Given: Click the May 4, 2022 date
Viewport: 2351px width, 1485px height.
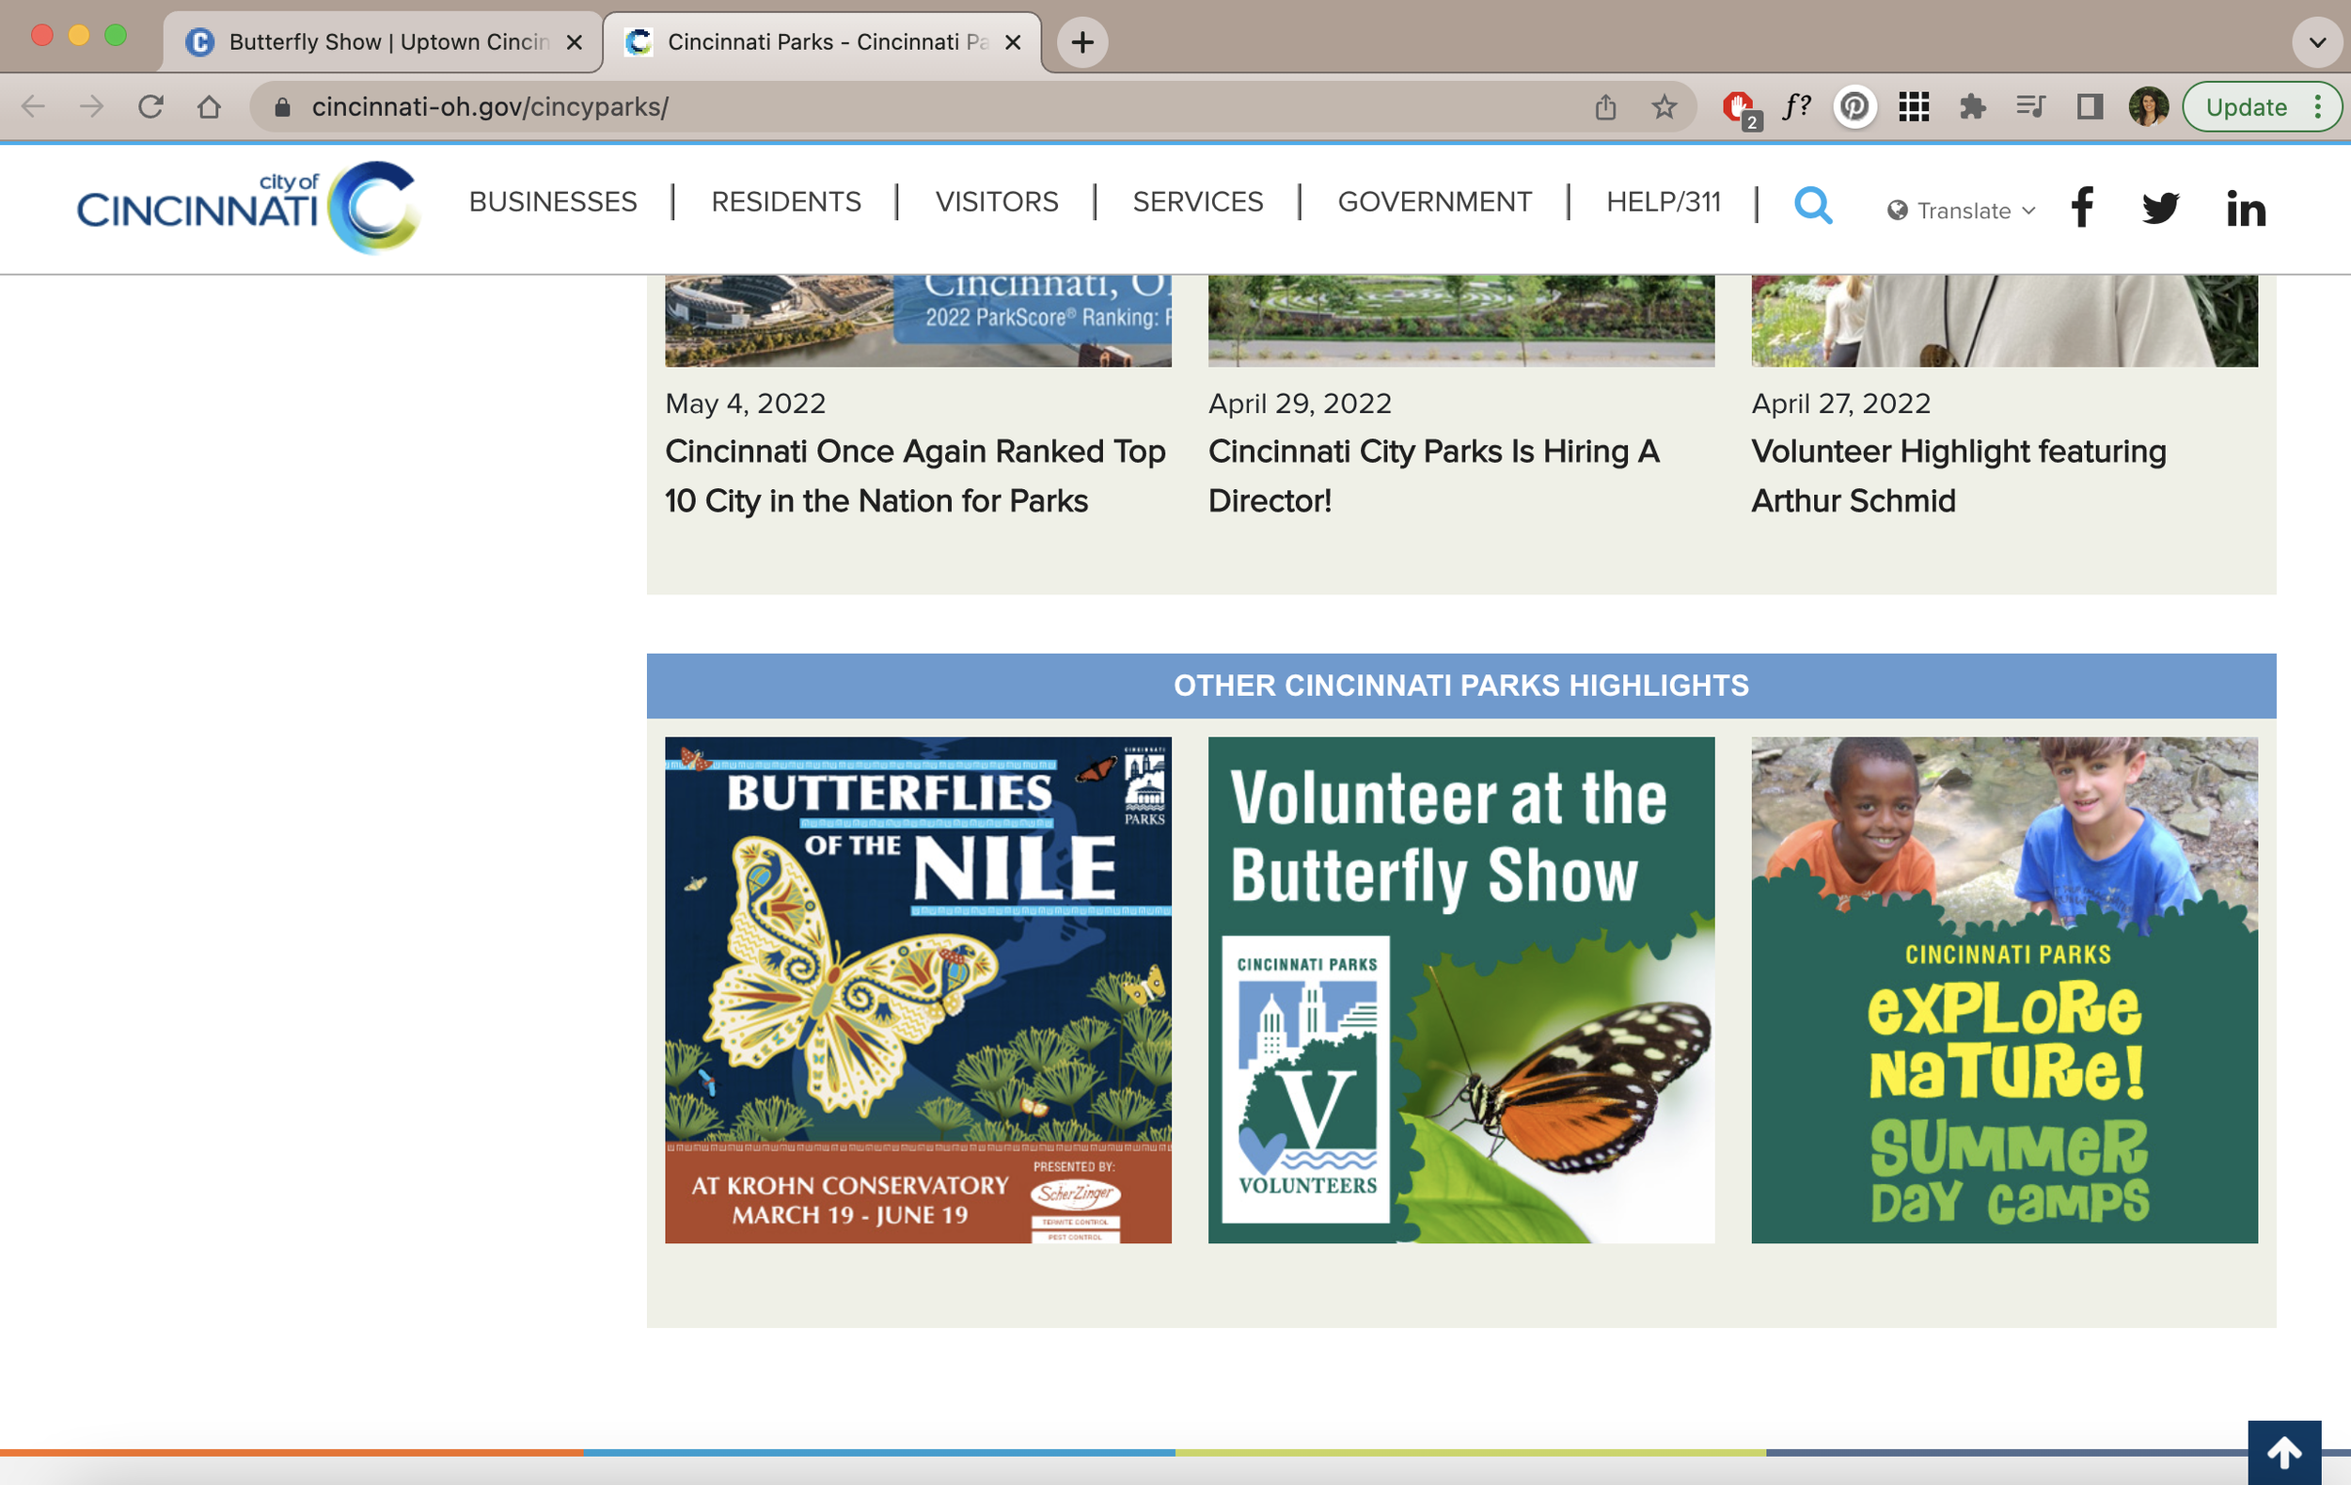Looking at the screenshot, I should click(x=745, y=403).
